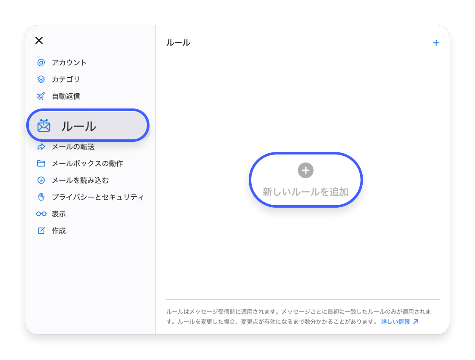Click the Import Mail download icon
Viewport: 475px width, 360px height.
(x=41, y=180)
